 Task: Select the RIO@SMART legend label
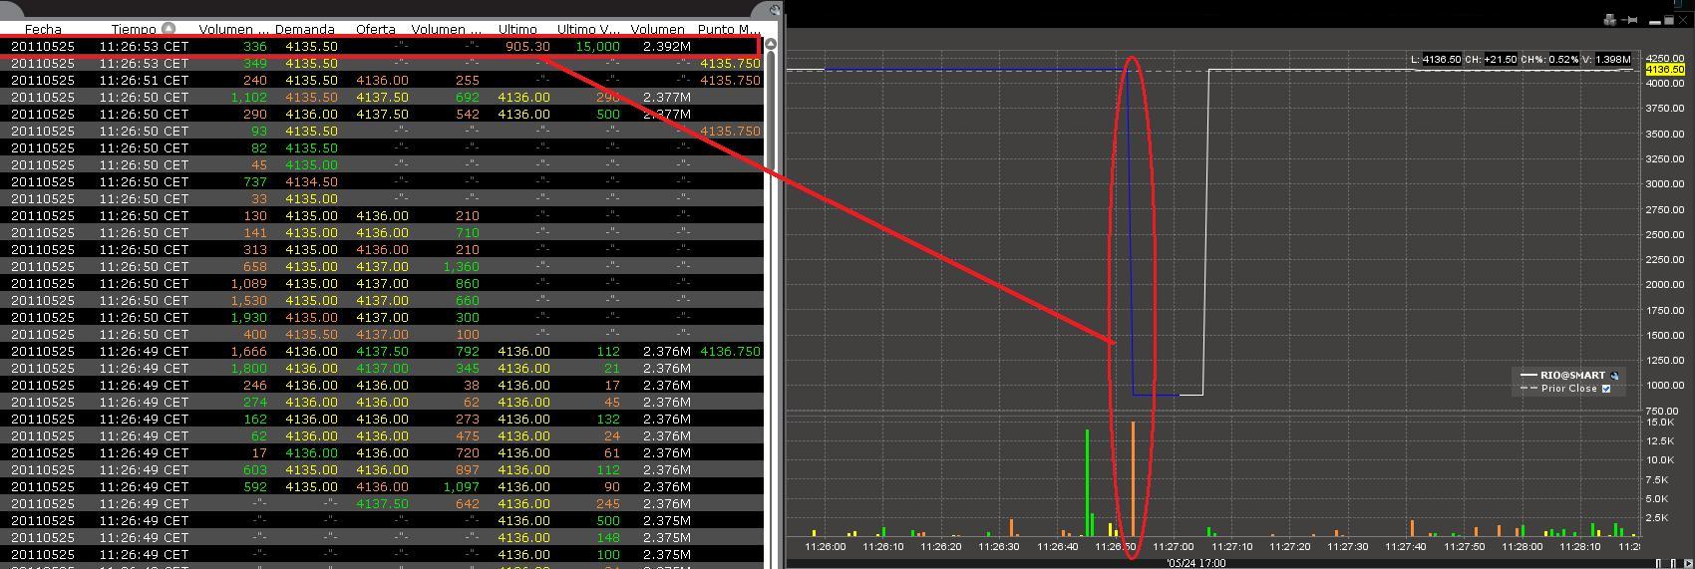[x=1572, y=376]
